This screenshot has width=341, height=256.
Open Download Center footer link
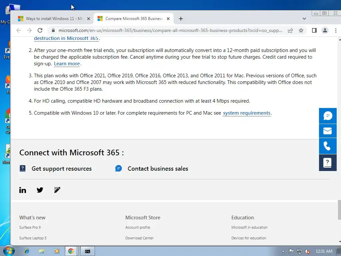coord(140,238)
